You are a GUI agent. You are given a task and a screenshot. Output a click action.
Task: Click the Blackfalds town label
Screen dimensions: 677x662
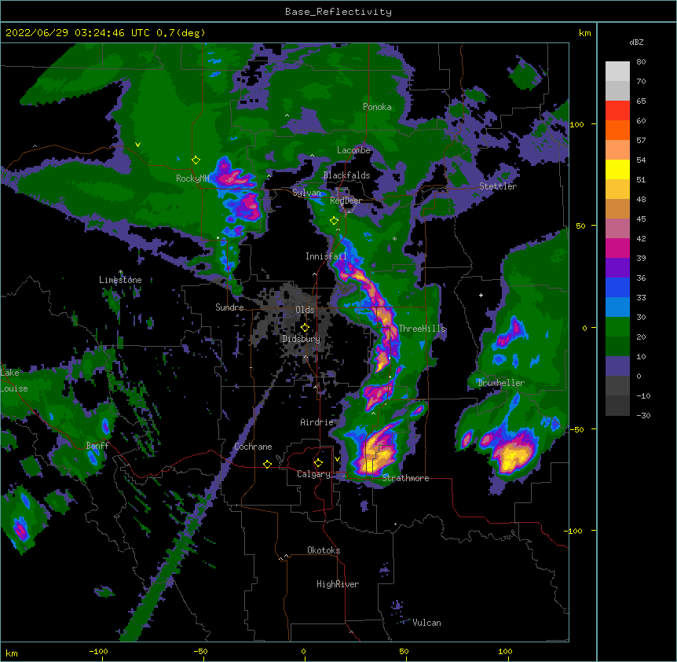[346, 175]
